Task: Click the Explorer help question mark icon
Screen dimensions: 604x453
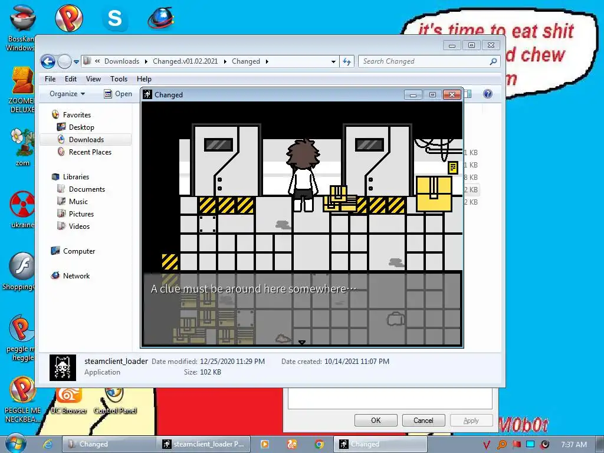Action: pos(487,94)
